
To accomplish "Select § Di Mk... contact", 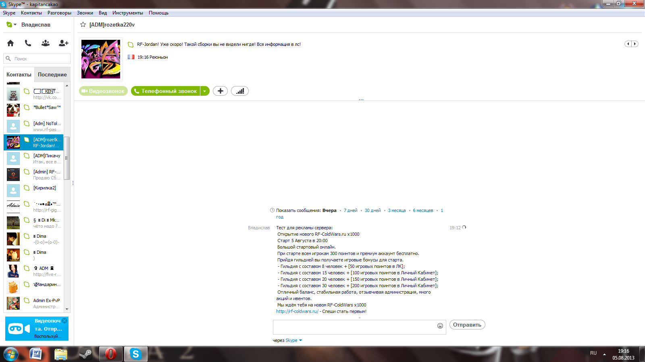I will (x=34, y=223).
